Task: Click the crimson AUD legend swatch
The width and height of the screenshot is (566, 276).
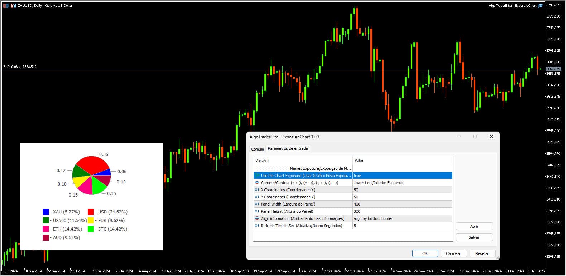Action: pos(45,238)
